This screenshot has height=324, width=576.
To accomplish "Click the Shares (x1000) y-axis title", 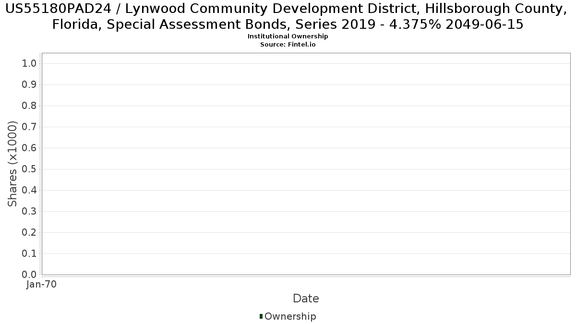I will point(13,164).
